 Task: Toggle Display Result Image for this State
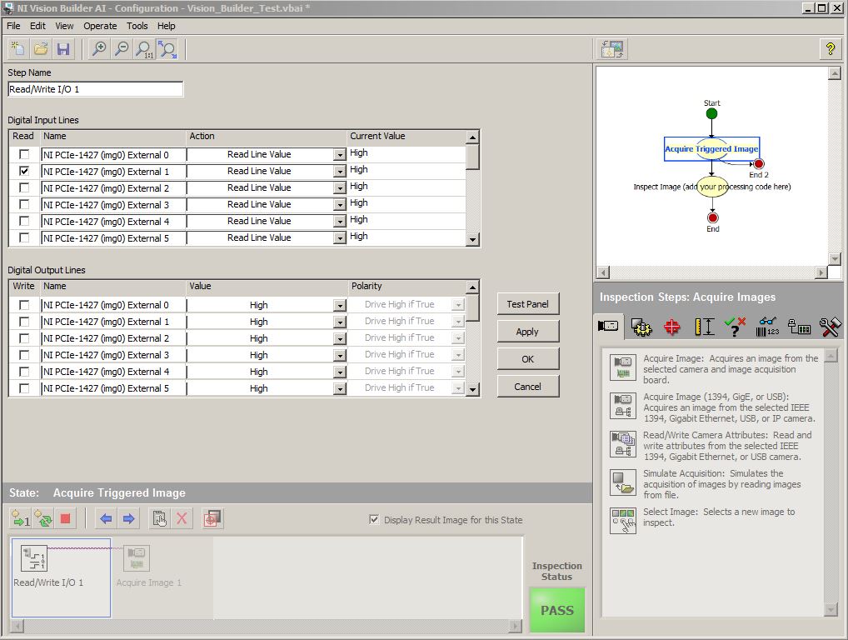[x=374, y=519]
